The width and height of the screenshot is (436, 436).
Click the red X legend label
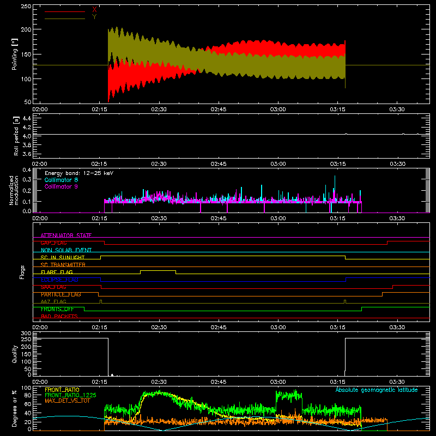pos(94,10)
